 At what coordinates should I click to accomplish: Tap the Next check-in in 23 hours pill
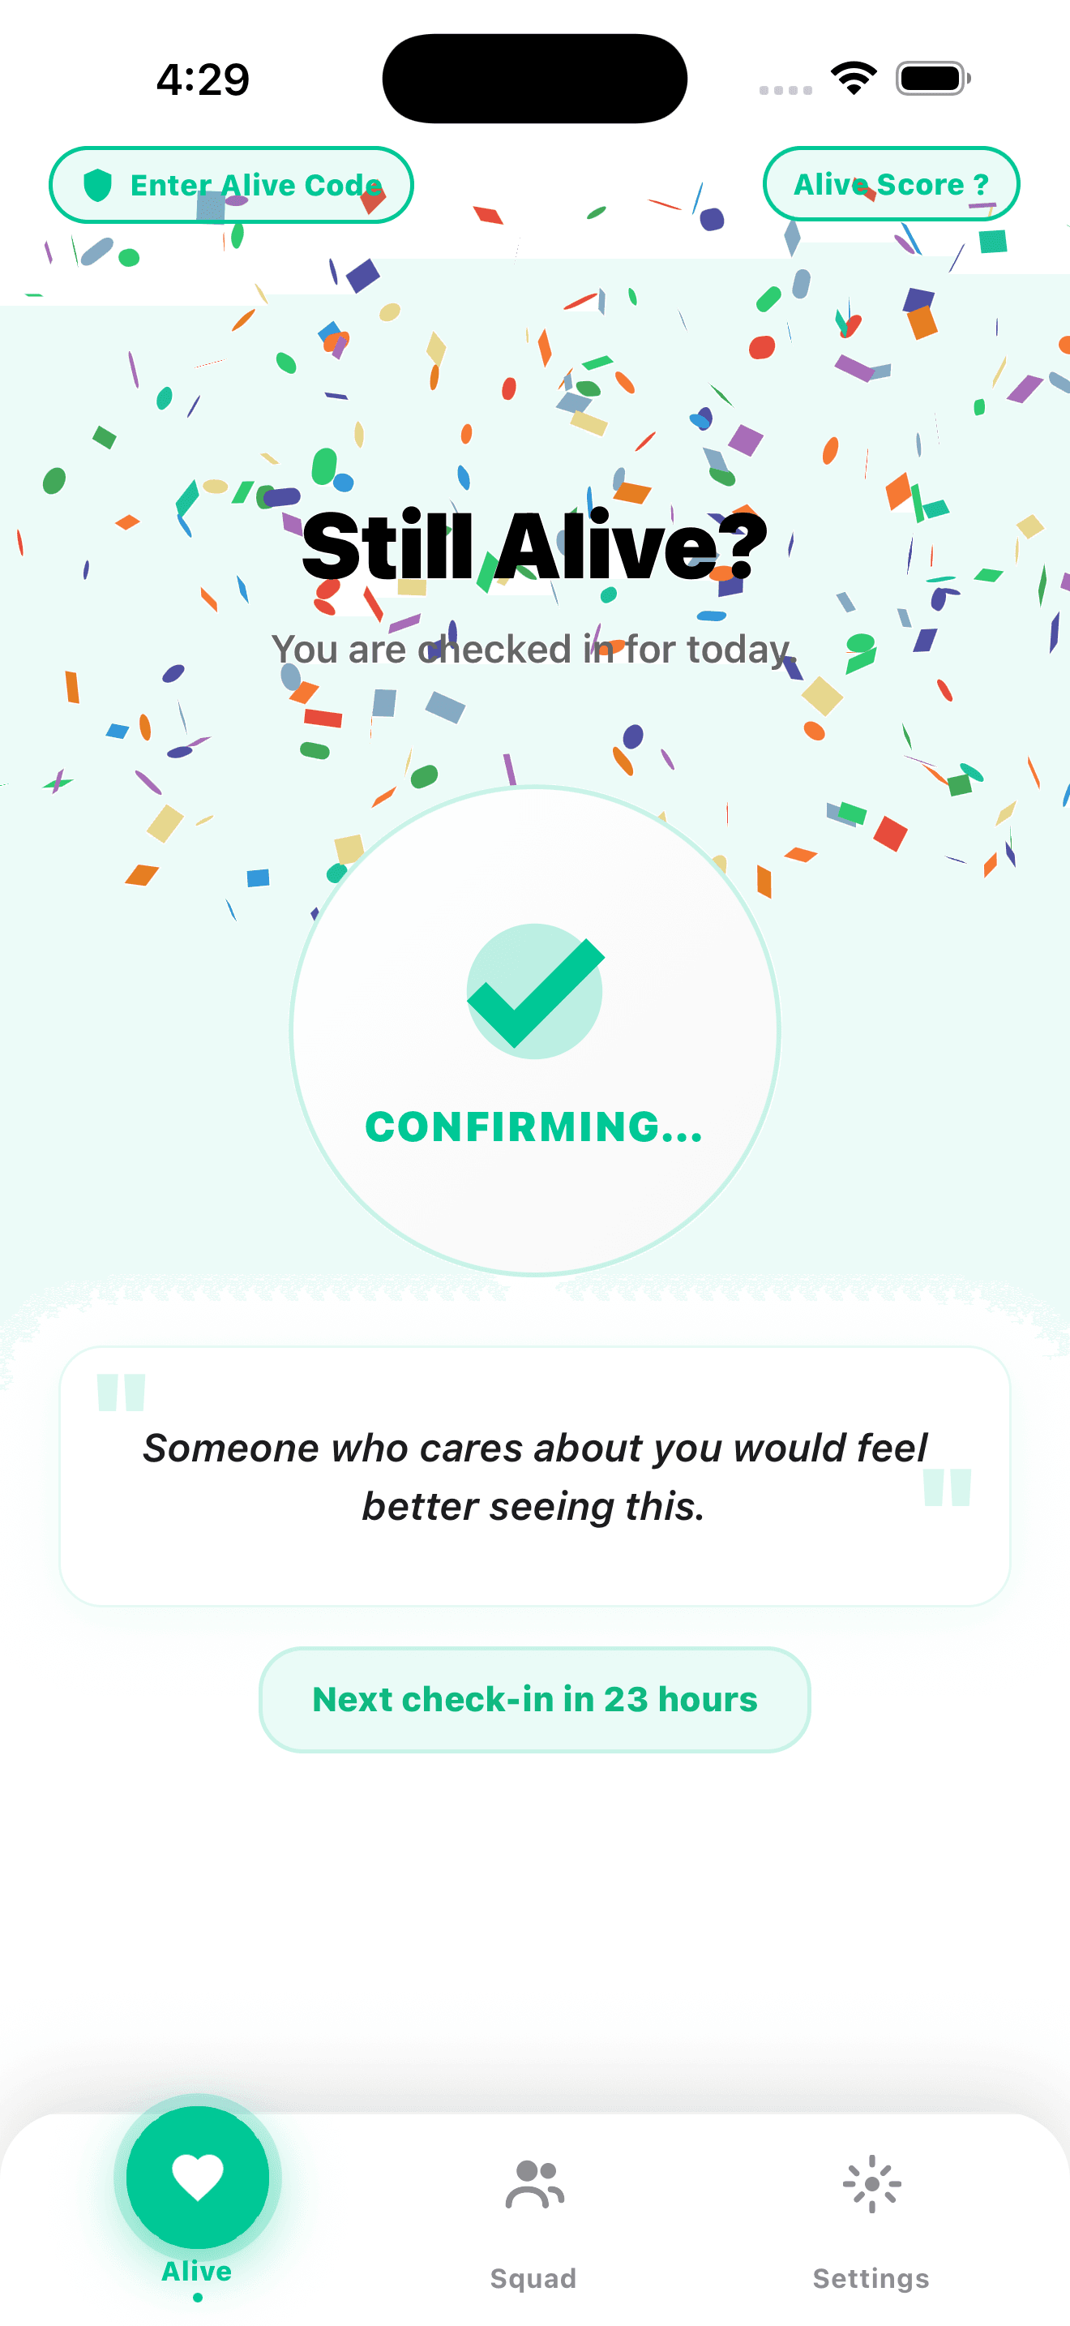[x=534, y=1699]
